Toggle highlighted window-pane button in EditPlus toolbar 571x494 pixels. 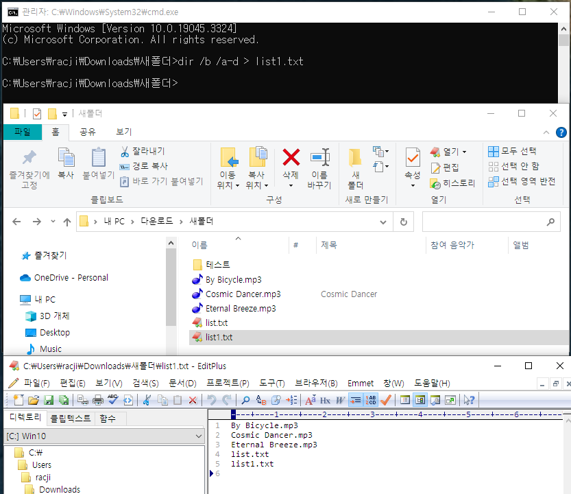pos(420,400)
